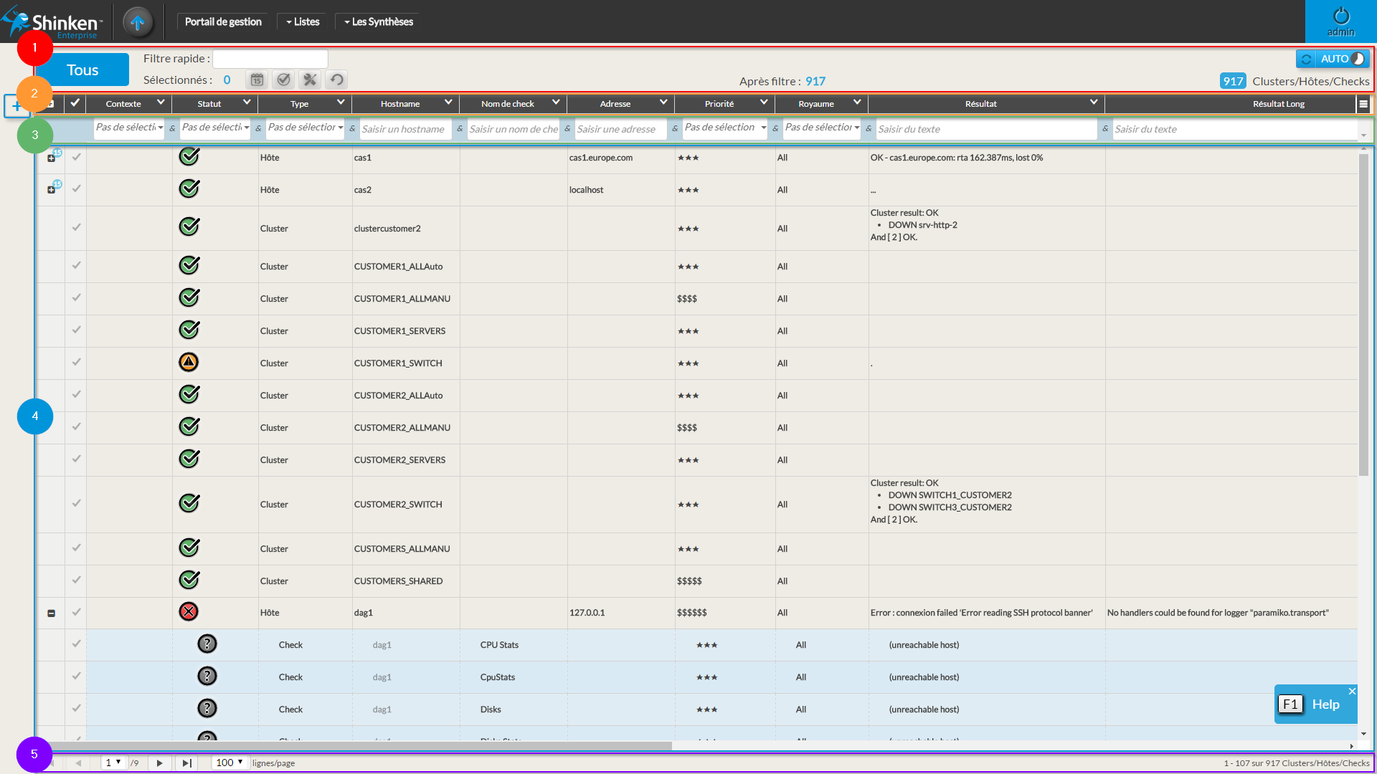
Task: Click the undo/reset arrow icon in toolbar
Action: point(336,80)
